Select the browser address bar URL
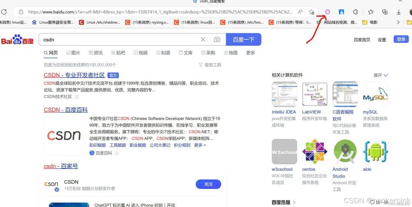412x207 pixels. [x=160, y=12]
